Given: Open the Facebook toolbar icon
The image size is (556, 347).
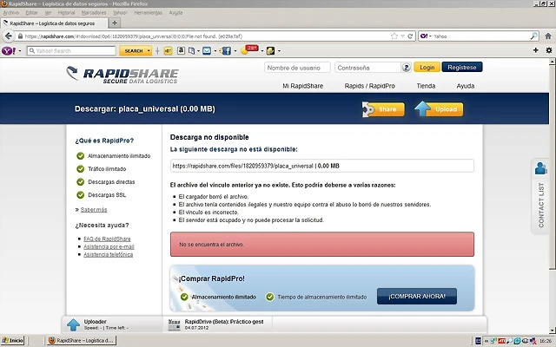Looking at the screenshot, I should 226,51.
